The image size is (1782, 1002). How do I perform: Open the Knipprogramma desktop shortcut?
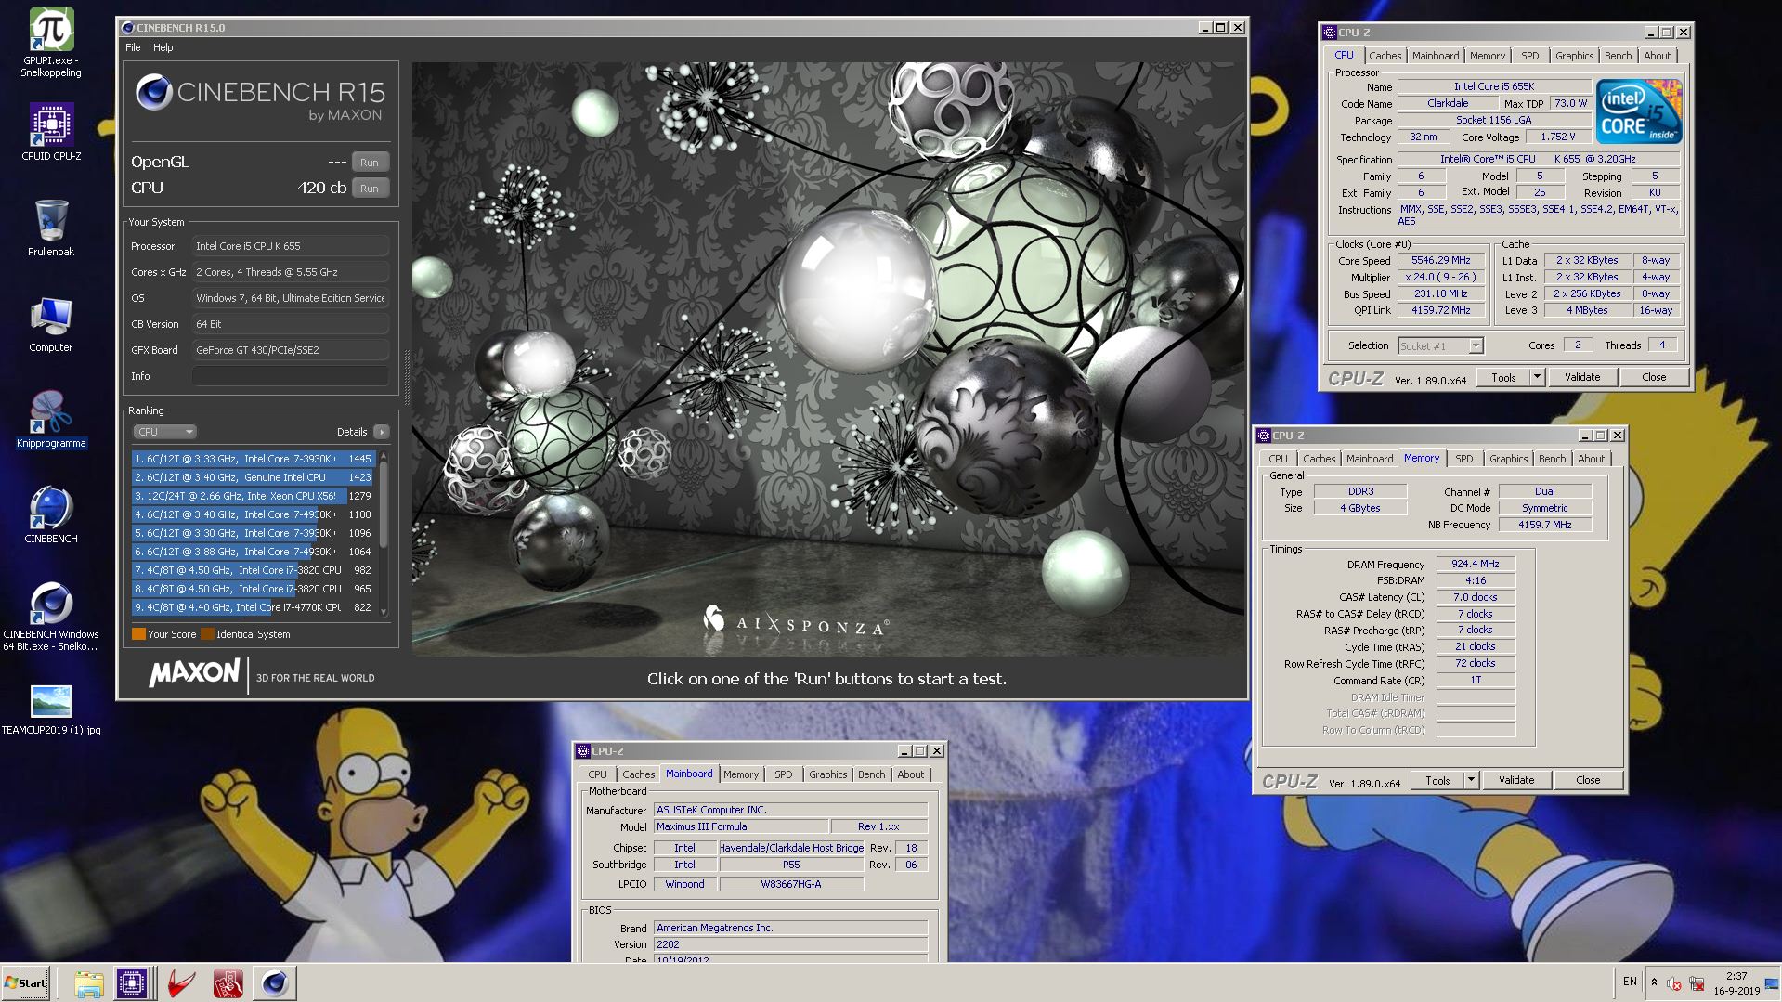(x=51, y=420)
